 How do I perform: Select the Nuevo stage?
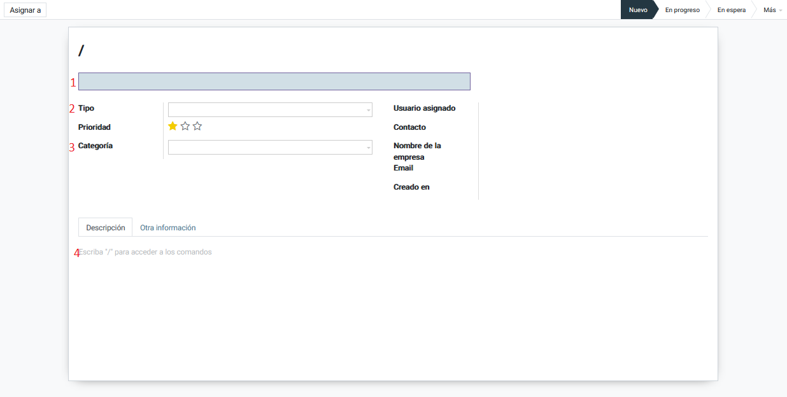point(638,10)
